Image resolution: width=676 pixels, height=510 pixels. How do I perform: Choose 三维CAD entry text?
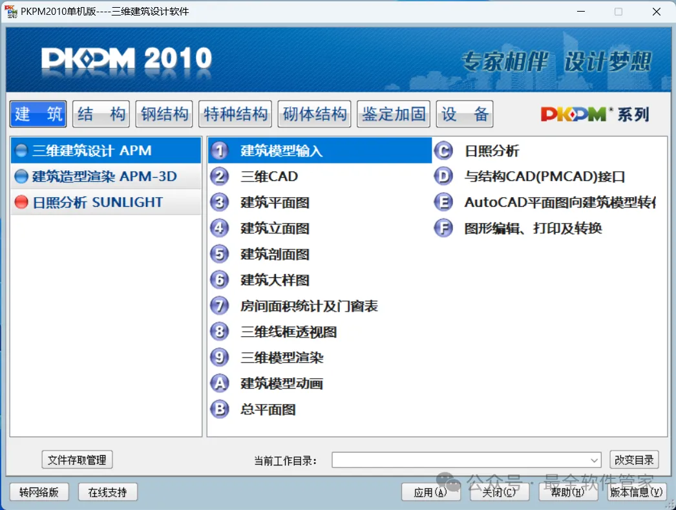[x=269, y=176]
